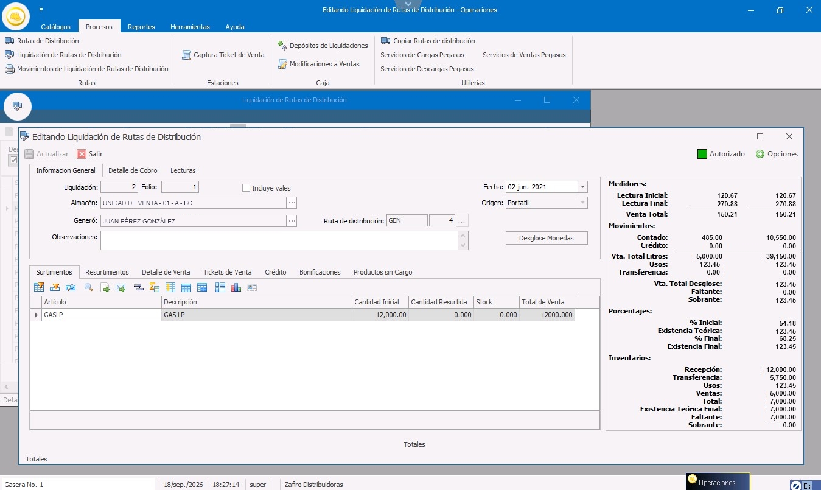
Task: Click the filter-row funnel icon beside the filter-table icon
Action: tap(55, 287)
